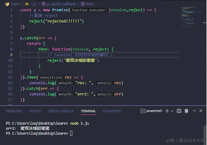Open the powershell terminal profile icon
This screenshot has width=207, height=145.
click(x=143, y=111)
